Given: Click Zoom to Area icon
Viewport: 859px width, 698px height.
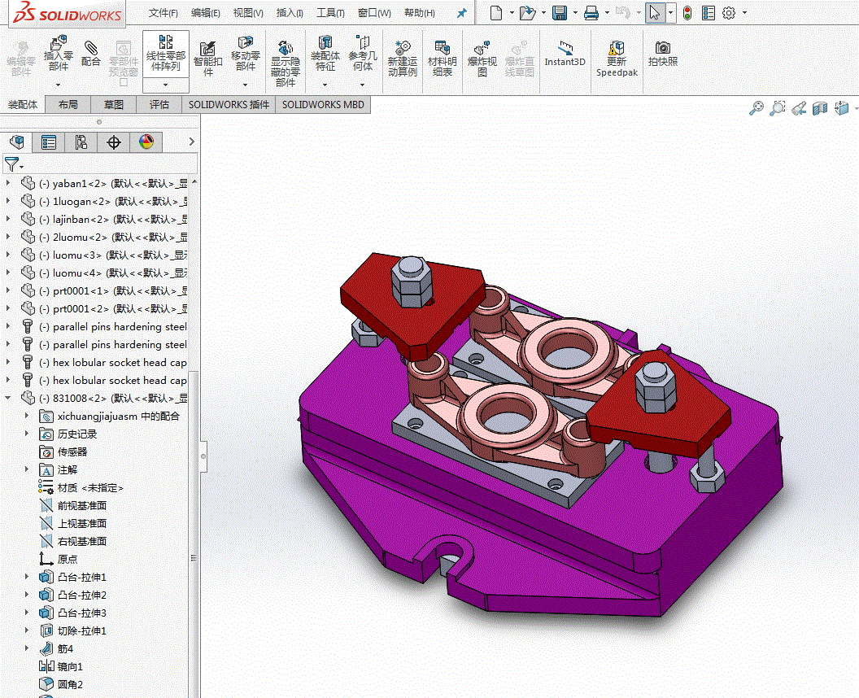Looking at the screenshot, I should (x=778, y=108).
